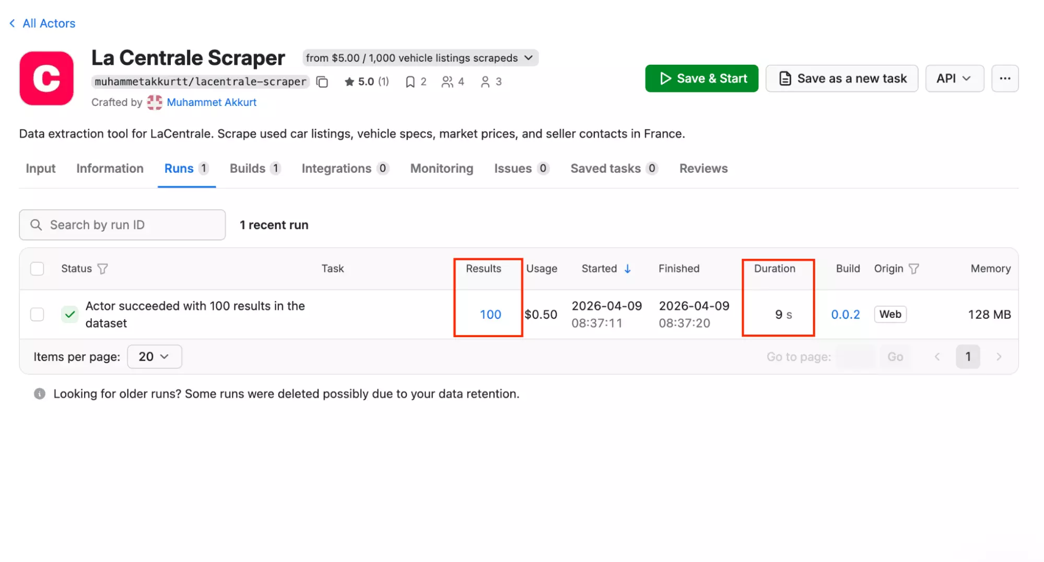This screenshot has width=1044, height=562.
Task: Select the Runs tab
Action: (186, 169)
